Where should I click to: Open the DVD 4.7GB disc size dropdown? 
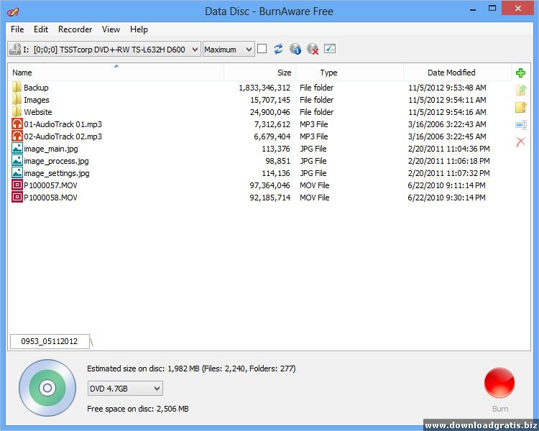[125, 389]
